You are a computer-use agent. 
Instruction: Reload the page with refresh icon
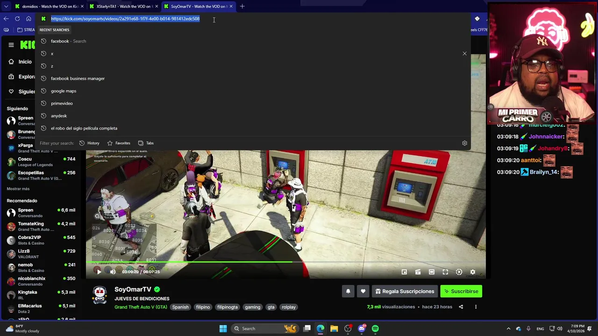[17, 19]
